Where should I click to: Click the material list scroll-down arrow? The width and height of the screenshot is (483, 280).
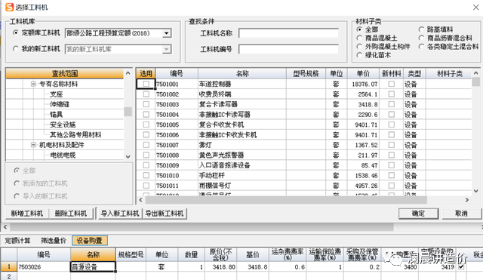475,191
